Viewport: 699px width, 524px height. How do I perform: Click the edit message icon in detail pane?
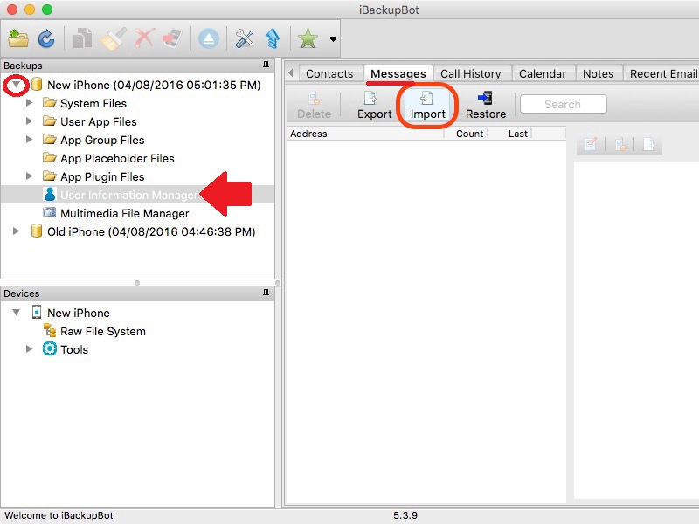591,144
